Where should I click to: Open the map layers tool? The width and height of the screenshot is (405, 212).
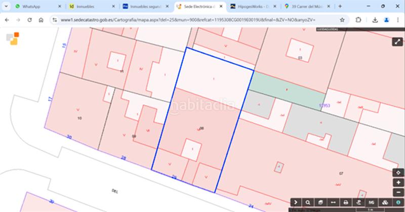pyautogui.click(x=384, y=202)
